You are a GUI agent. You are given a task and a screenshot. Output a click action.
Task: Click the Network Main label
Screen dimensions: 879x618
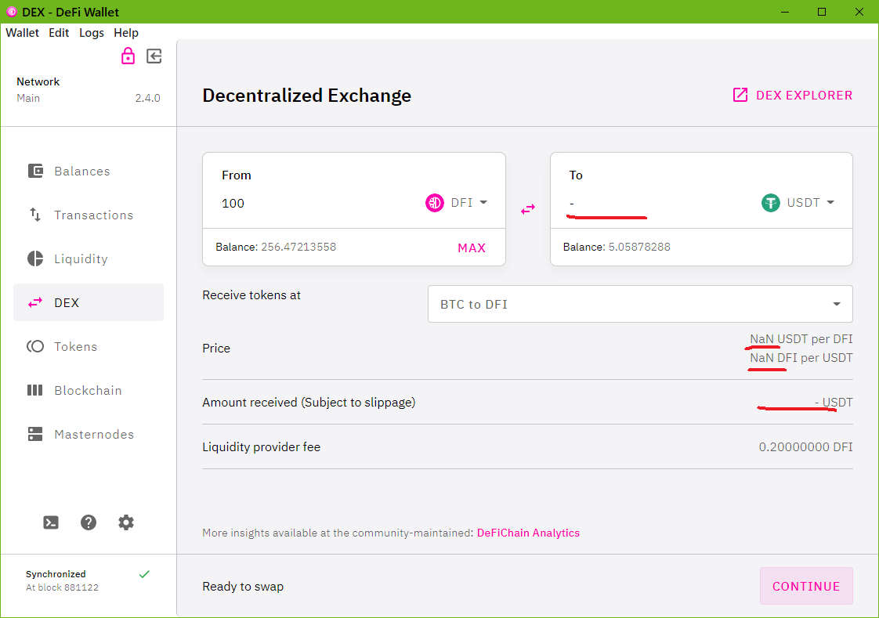click(38, 89)
